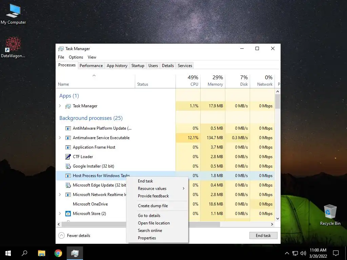Click the Task Manager title bar icon

[61, 49]
